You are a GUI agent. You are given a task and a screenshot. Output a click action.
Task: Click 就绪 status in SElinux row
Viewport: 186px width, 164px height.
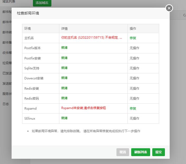pos(64,118)
